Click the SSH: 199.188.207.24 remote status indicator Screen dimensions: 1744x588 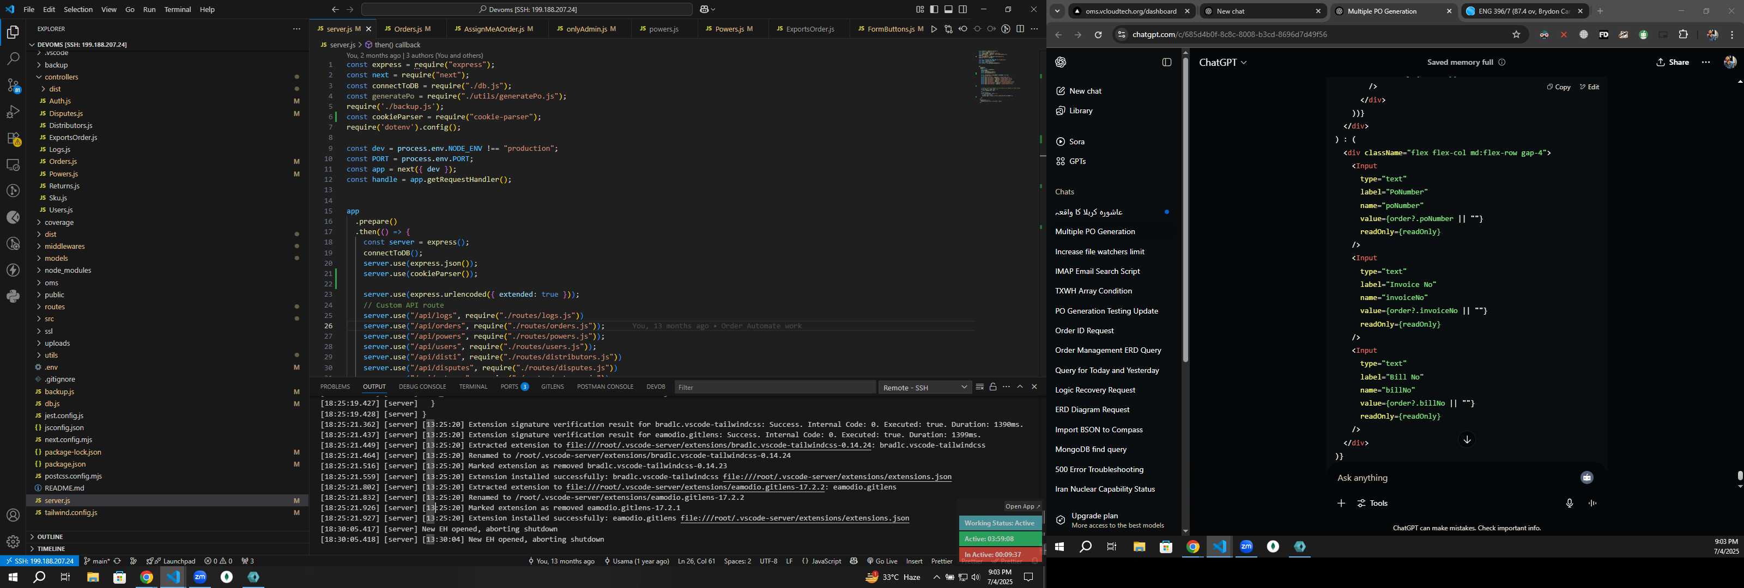(40, 561)
